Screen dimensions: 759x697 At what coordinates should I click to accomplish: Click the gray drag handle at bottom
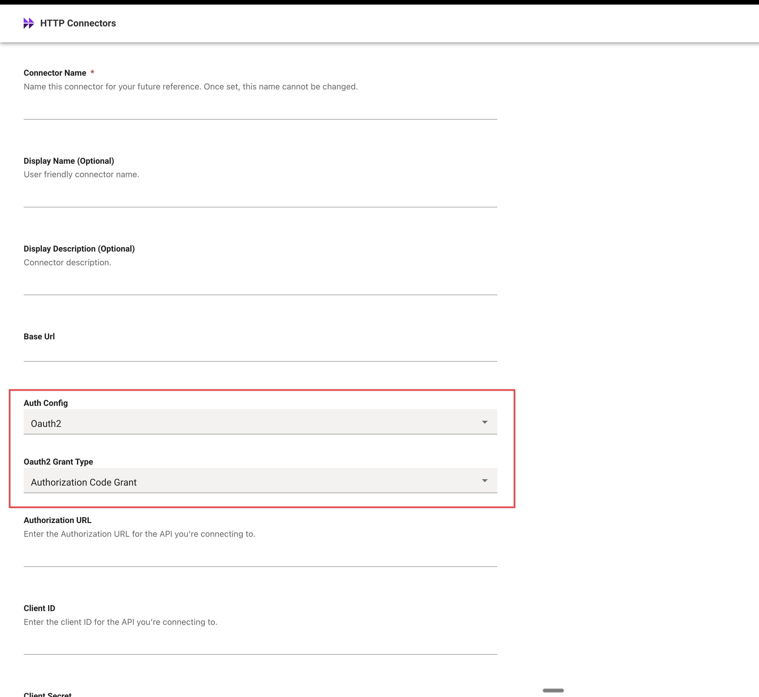point(553,690)
